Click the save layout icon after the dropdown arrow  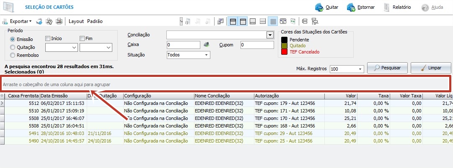(188, 21)
